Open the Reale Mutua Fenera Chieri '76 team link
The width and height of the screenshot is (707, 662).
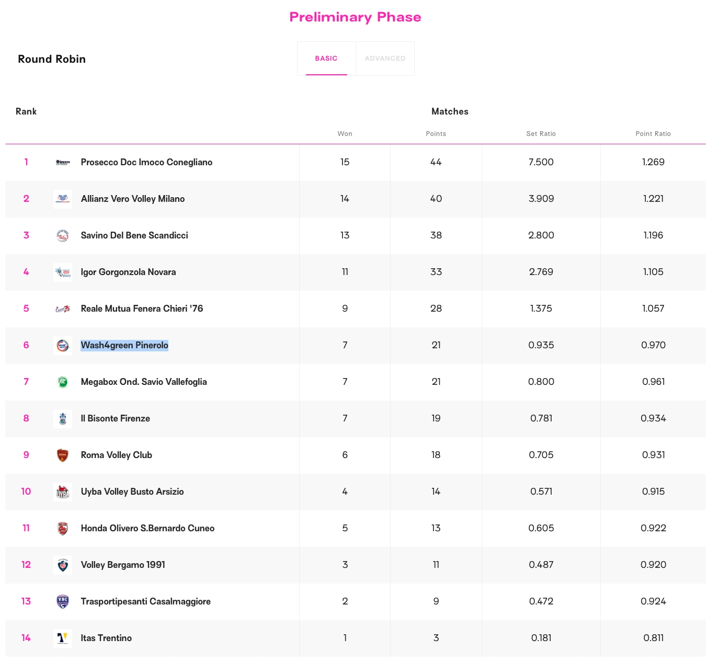(142, 309)
